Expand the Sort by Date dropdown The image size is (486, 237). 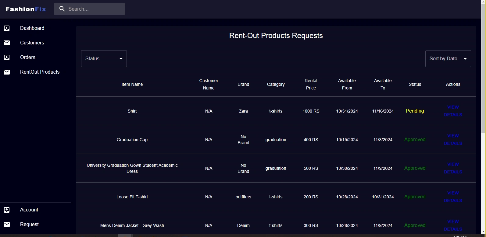[x=448, y=59]
